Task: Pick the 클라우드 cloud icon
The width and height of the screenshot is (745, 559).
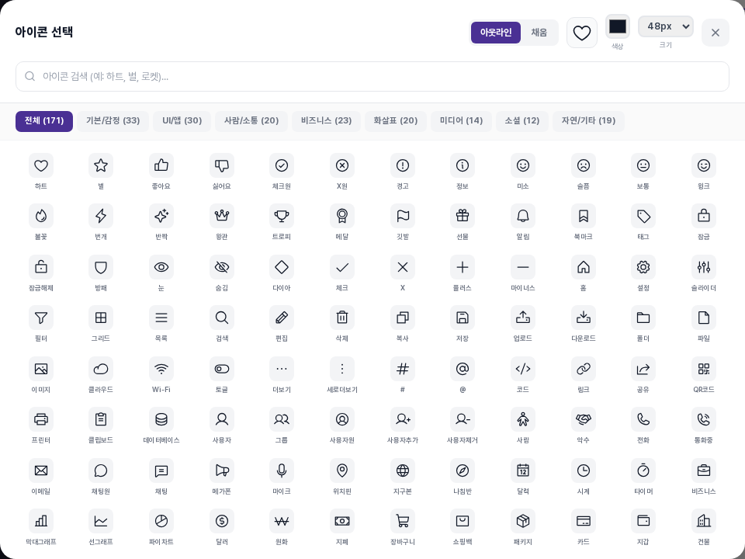Action: coord(101,369)
